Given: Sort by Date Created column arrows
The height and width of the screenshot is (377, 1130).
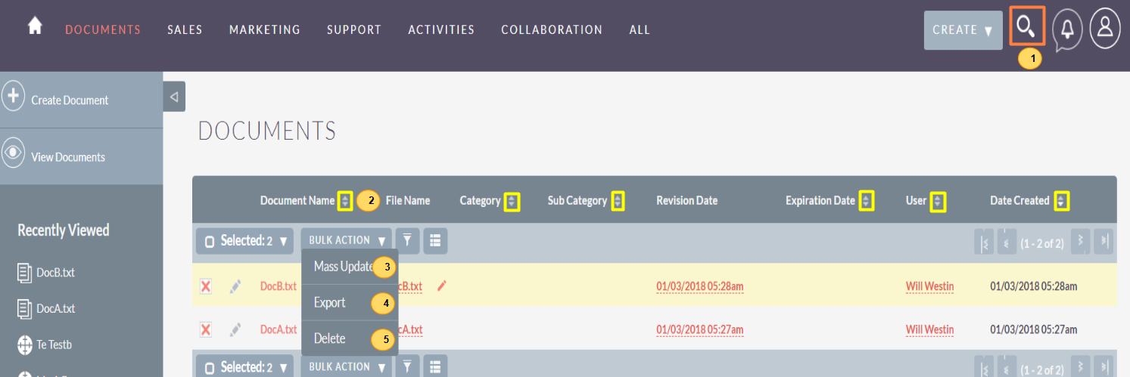Looking at the screenshot, I should click(x=1062, y=201).
